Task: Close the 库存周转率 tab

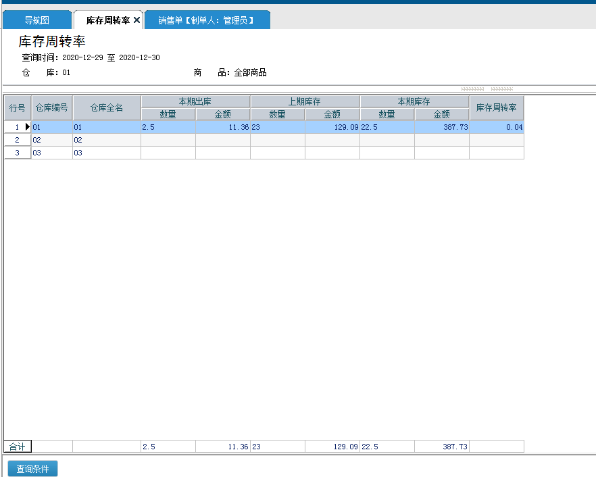Action: click(x=136, y=20)
